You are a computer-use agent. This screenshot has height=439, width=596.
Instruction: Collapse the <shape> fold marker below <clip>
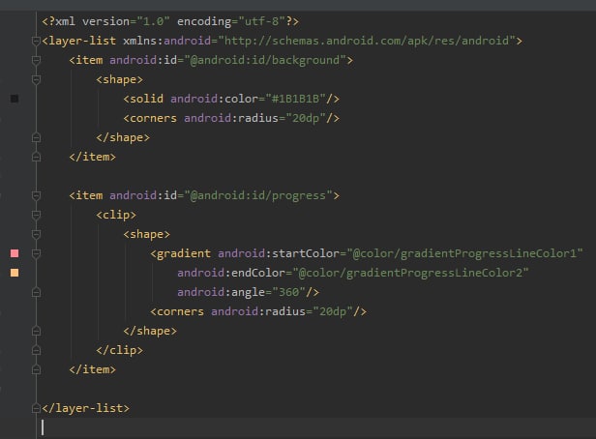coord(36,234)
